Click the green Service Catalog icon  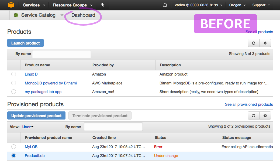[16, 15]
